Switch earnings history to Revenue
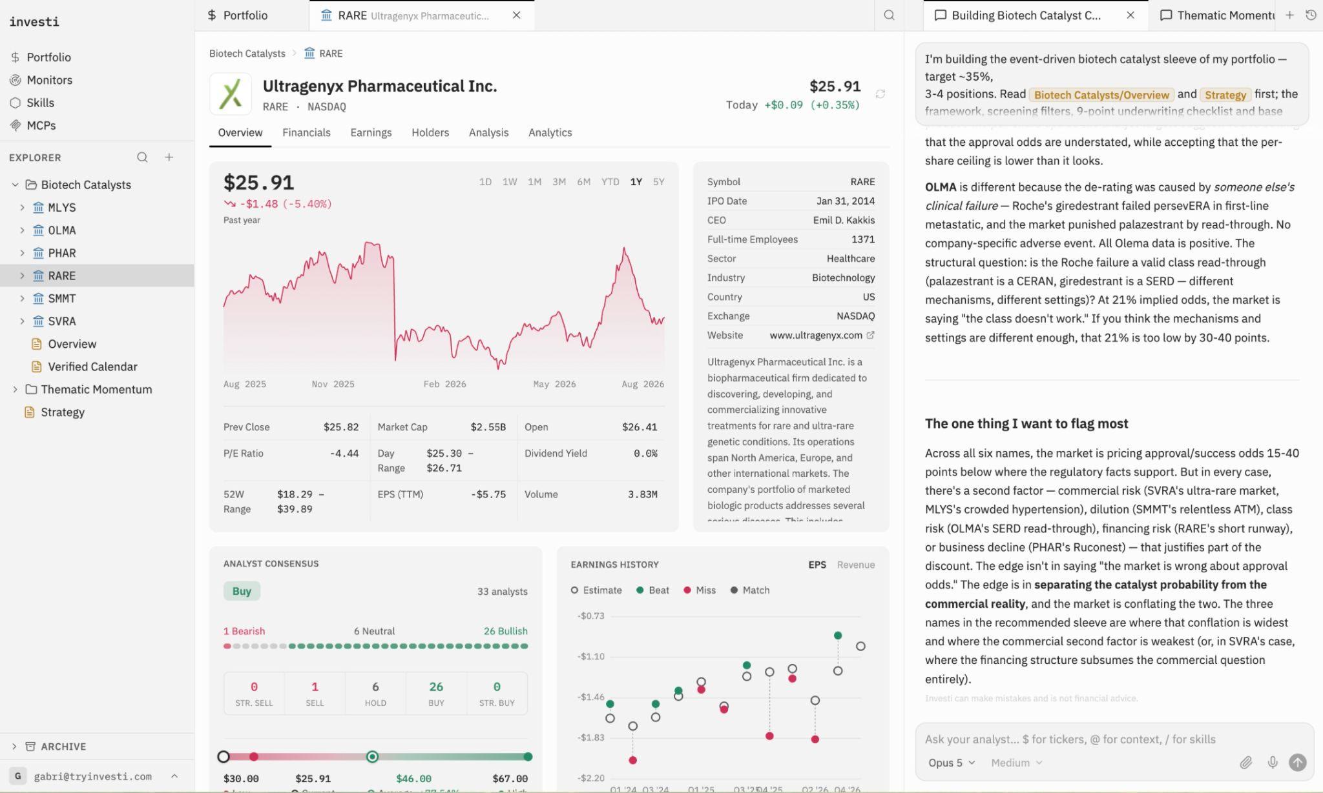This screenshot has width=1323, height=793. (855, 565)
